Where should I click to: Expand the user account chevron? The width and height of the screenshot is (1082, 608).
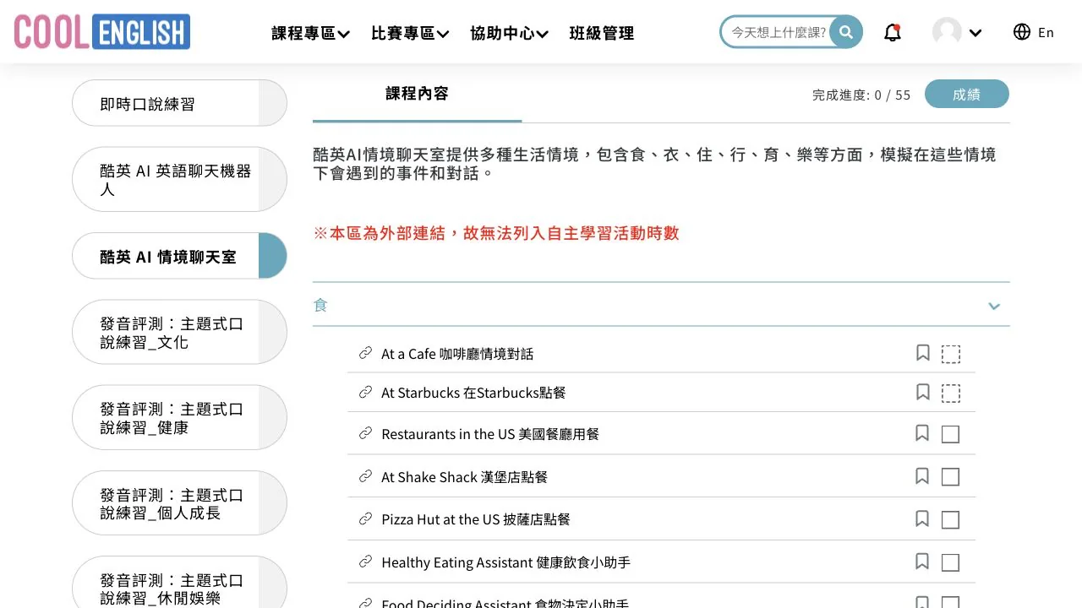click(x=975, y=33)
